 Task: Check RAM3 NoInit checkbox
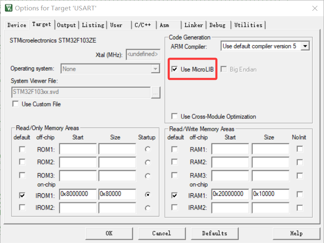(x=300, y=176)
